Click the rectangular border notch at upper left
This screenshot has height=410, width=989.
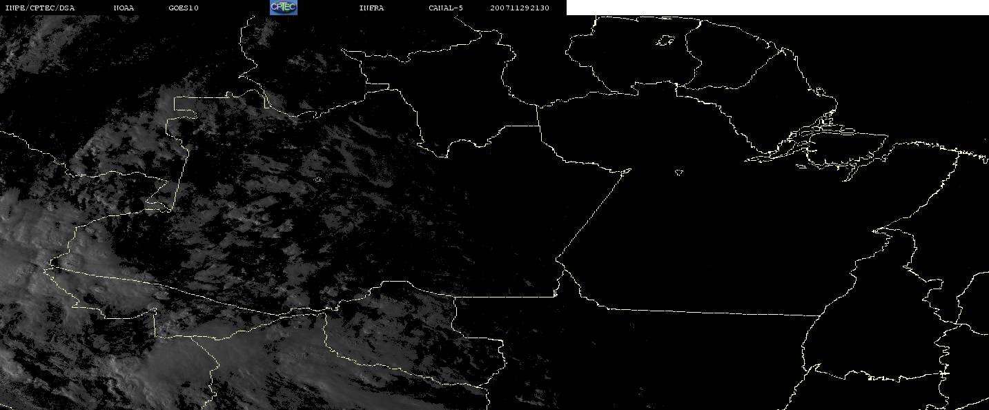click(181, 153)
